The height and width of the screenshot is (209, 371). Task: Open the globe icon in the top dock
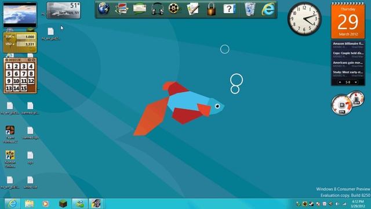[104, 9]
